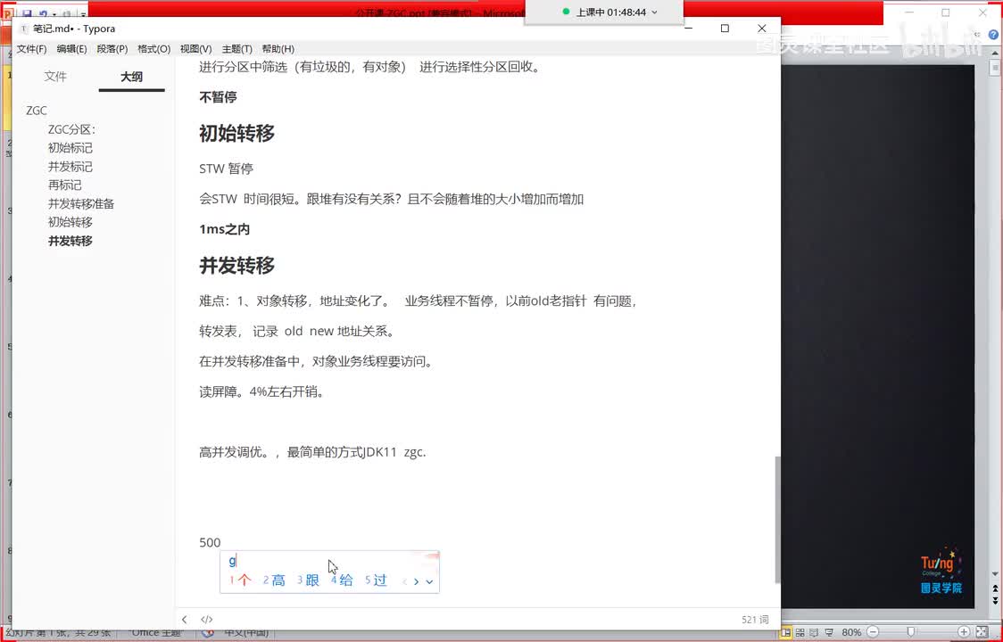The width and height of the screenshot is (1003, 642).
Task: Select IME candidate 2 高
Action: coord(274,580)
